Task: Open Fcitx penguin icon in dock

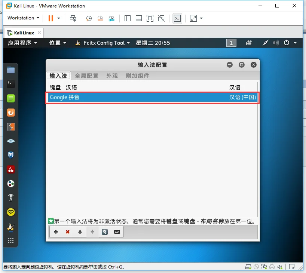Action: 11,227
